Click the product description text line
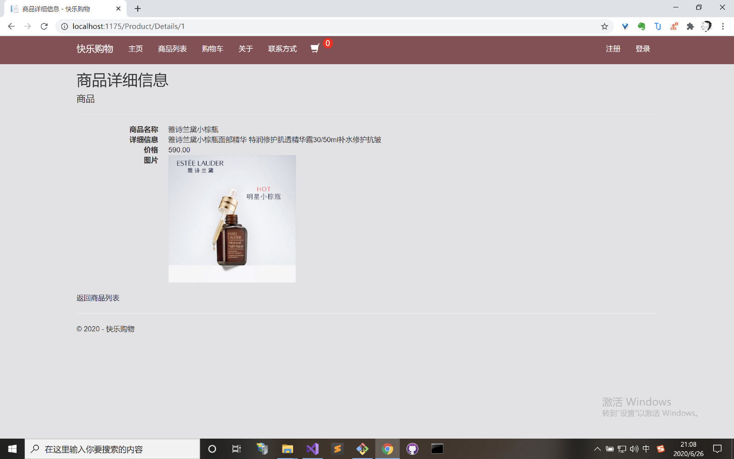 [275, 140]
